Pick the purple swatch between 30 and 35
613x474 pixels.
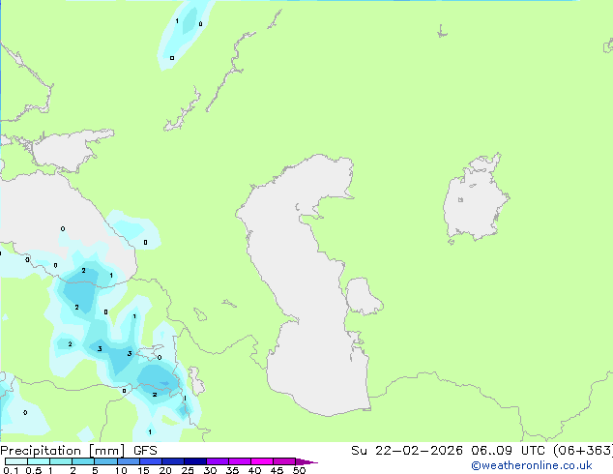tap(218, 461)
